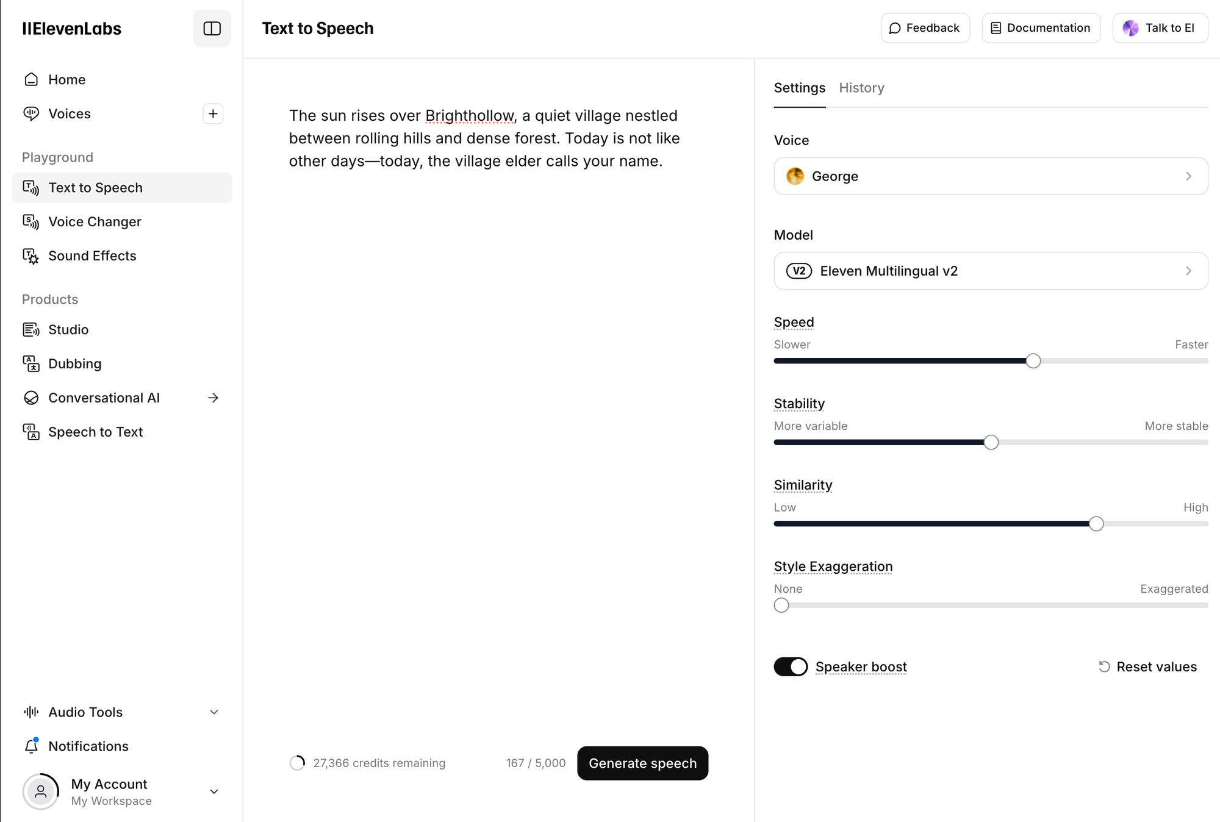Click the Similarity slider handle
Viewport: 1220px width, 822px height.
1096,524
